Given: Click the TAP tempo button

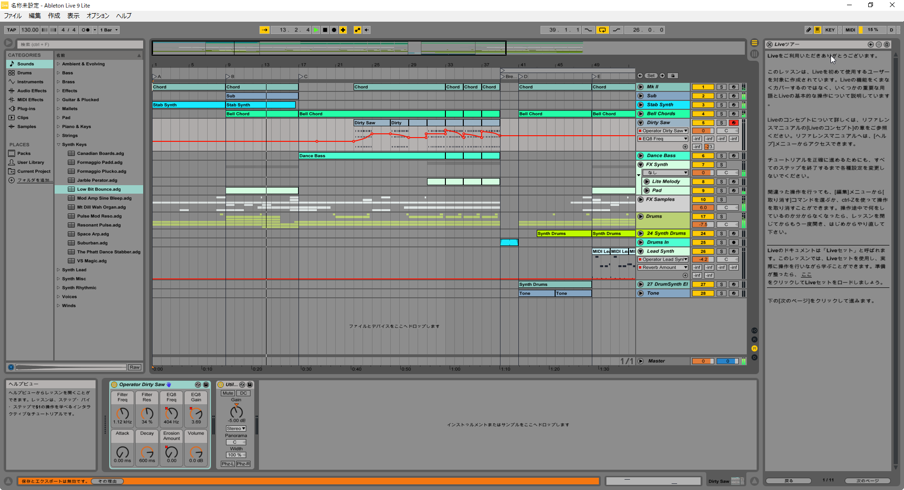Looking at the screenshot, I should pos(12,30).
